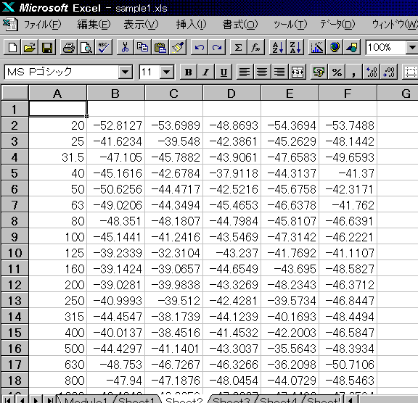418x403 pixels.
Task: Switch to the Sheet3 tab
Action: [231, 400]
